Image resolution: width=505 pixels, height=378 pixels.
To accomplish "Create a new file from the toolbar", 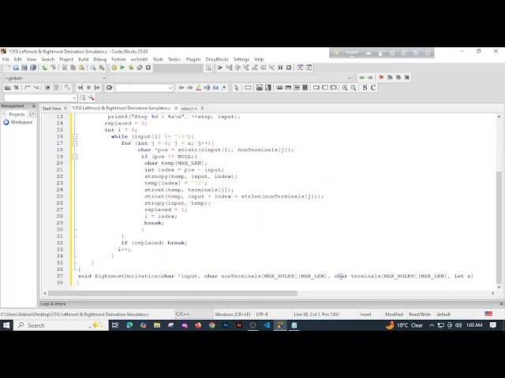I will 7,68.
